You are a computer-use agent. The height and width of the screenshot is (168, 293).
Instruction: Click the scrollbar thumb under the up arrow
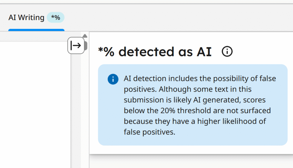(86, 44)
